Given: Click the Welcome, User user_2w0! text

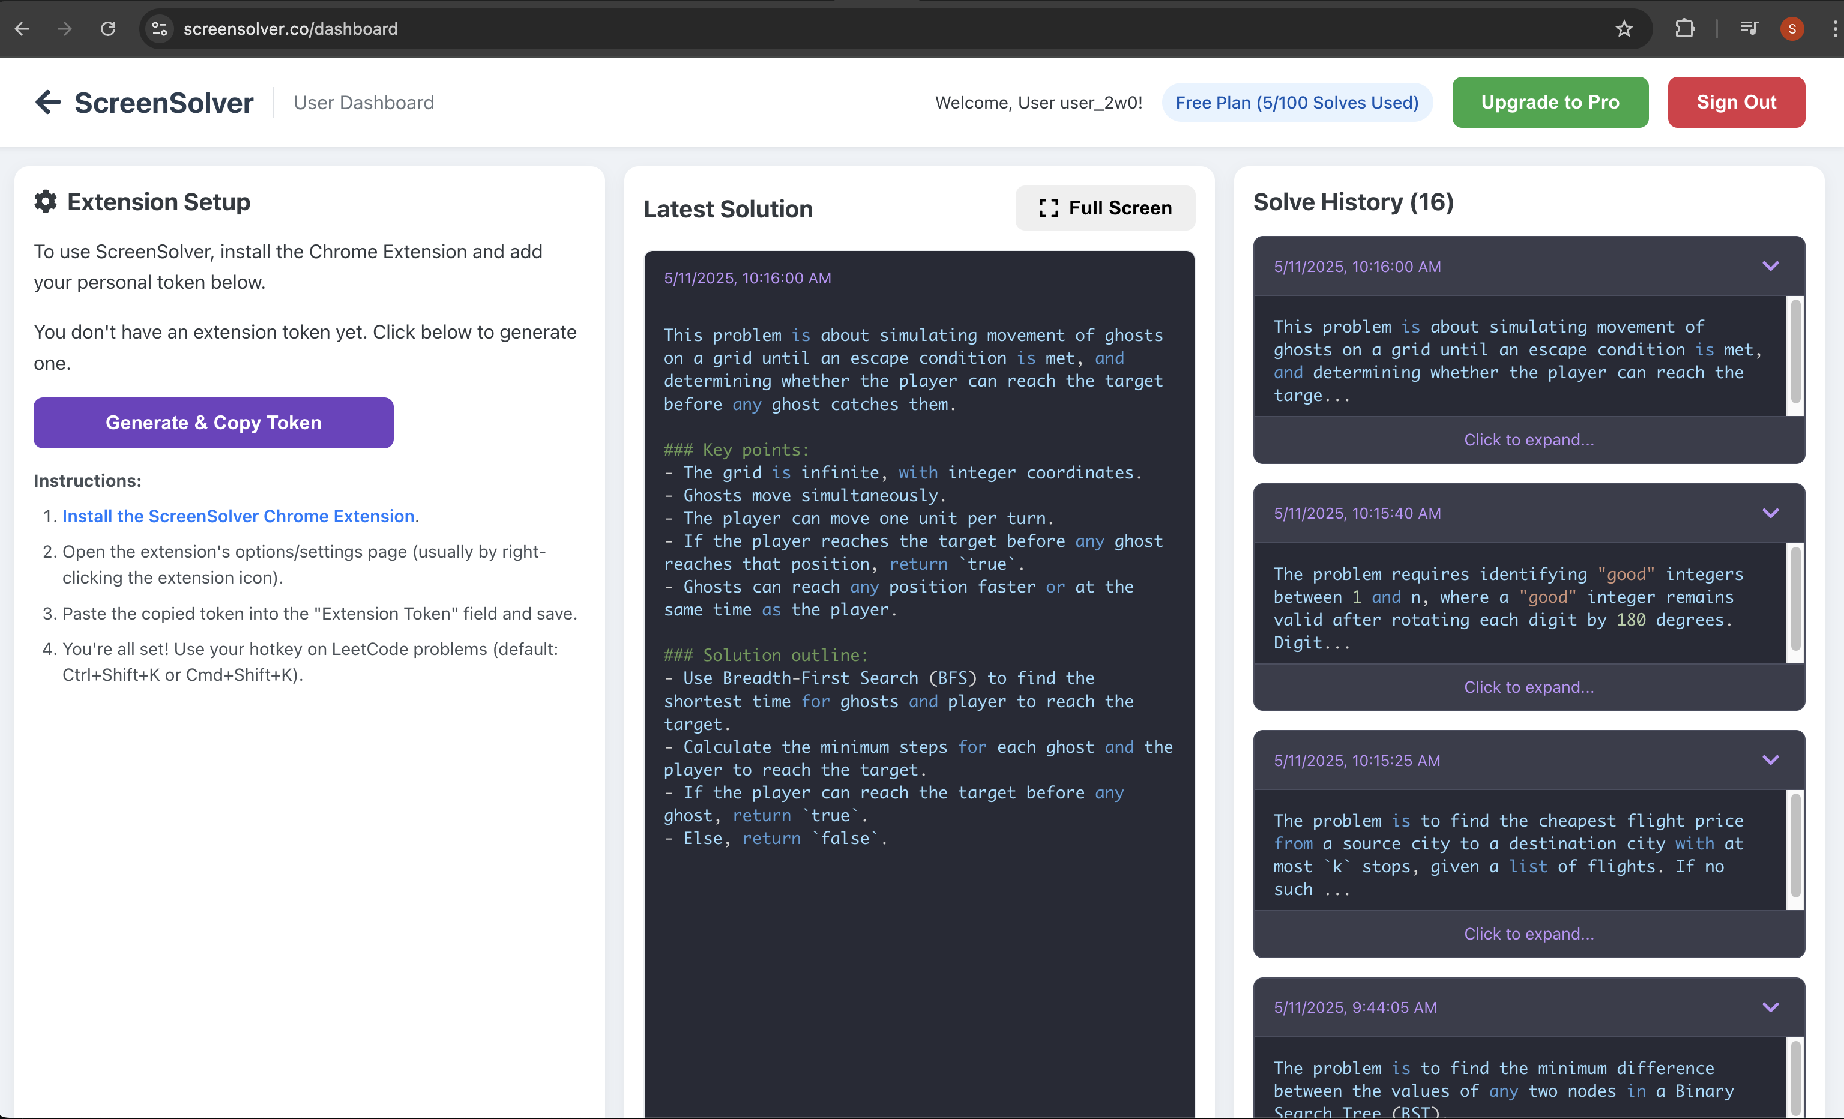Looking at the screenshot, I should (x=1038, y=103).
